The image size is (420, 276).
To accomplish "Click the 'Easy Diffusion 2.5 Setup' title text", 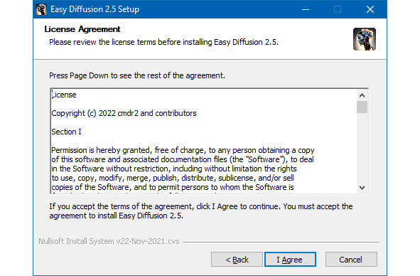I will (x=95, y=9).
